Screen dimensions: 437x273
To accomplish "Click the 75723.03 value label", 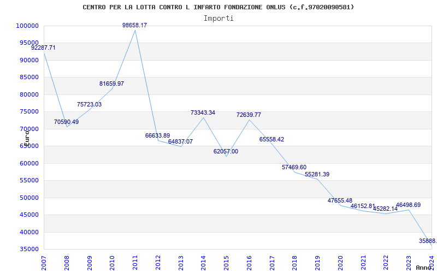I will [89, 104].
